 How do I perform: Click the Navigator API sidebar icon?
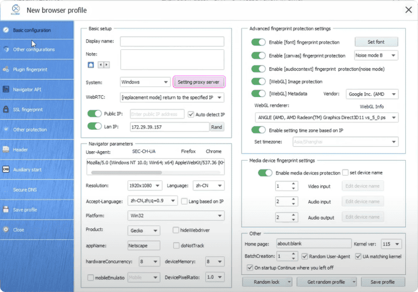[x=6, y=89]
